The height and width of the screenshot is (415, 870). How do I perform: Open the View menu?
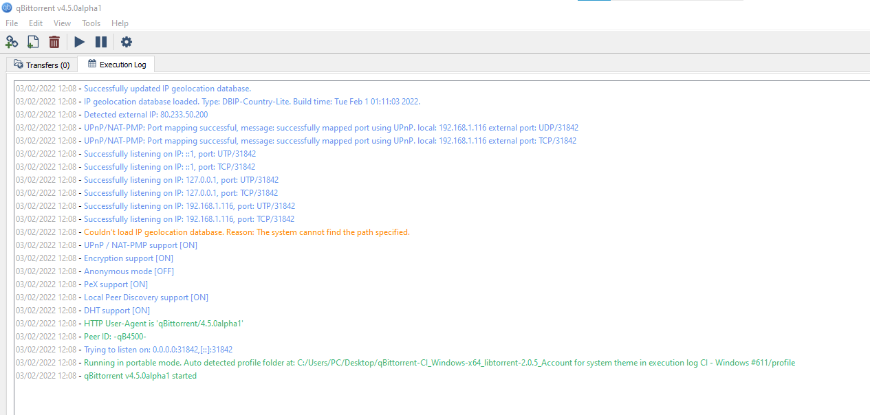click(x=61, y=23)
